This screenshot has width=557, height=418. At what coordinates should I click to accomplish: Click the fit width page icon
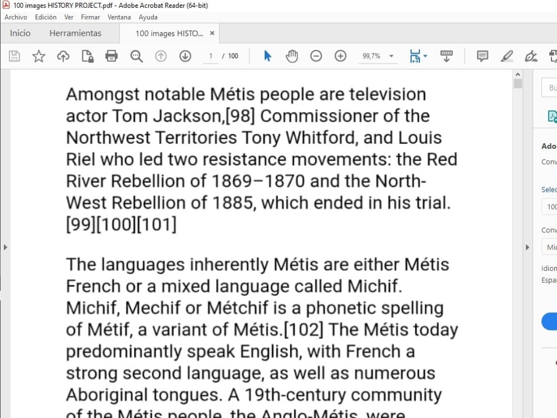415,56
